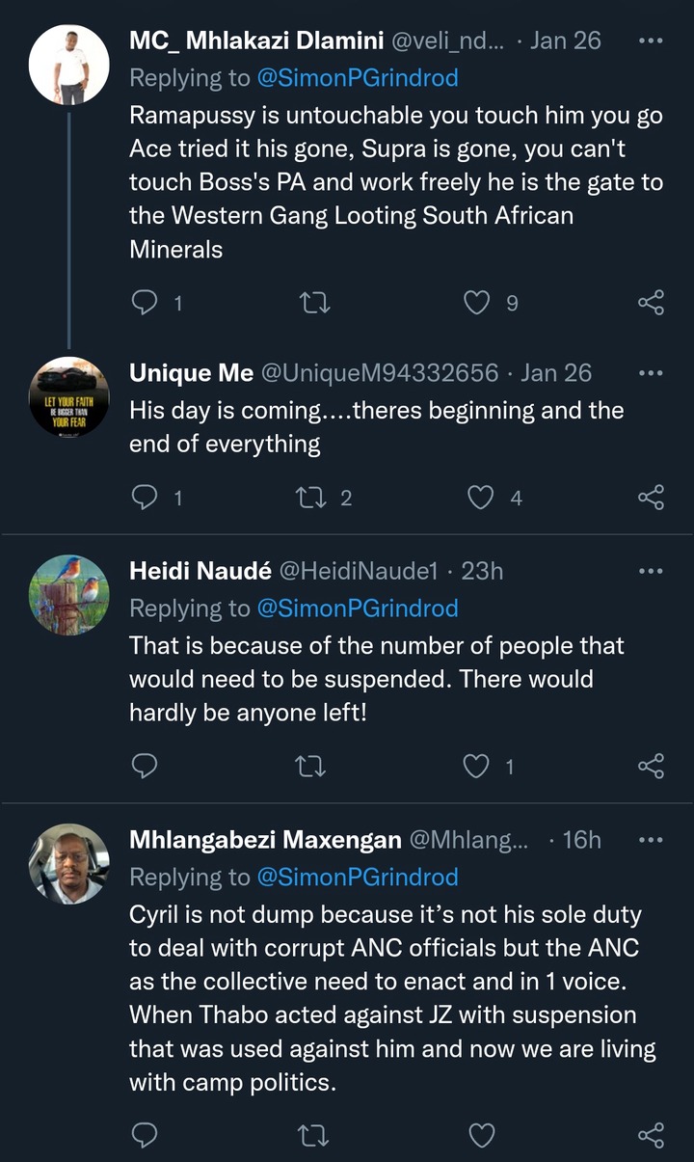Open @SimonPGrindrod link in Heidi Naudé's reply
This screenshot has height=1162, width=694.
click(x=358, y=608)
